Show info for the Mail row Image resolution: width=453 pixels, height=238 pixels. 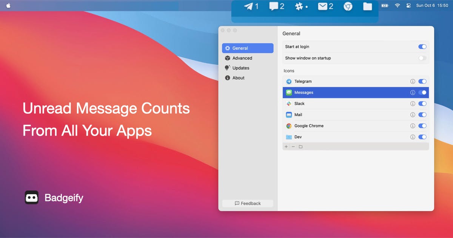coord(413,115)
